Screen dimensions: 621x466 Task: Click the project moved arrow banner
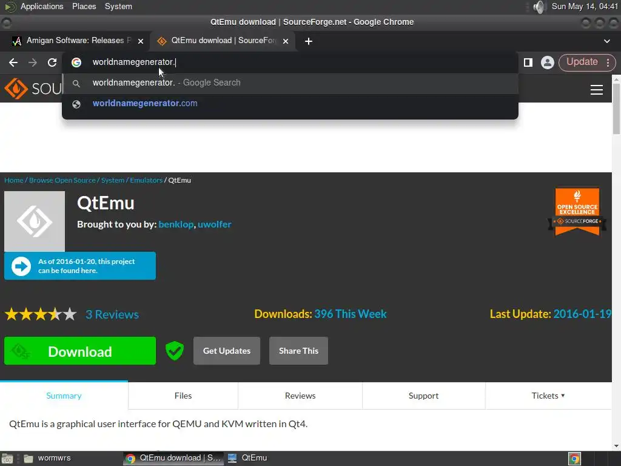click(80, 266)
